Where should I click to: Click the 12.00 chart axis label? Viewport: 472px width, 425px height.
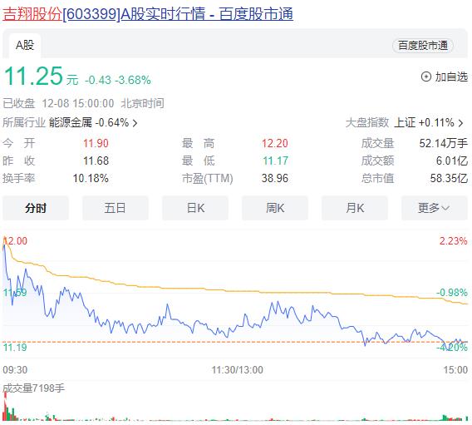tap(15, 241)
